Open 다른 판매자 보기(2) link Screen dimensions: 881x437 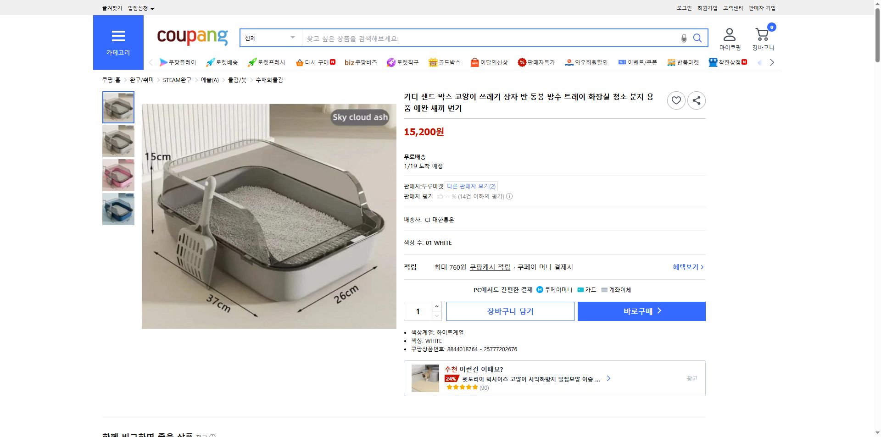click(471, 186)
